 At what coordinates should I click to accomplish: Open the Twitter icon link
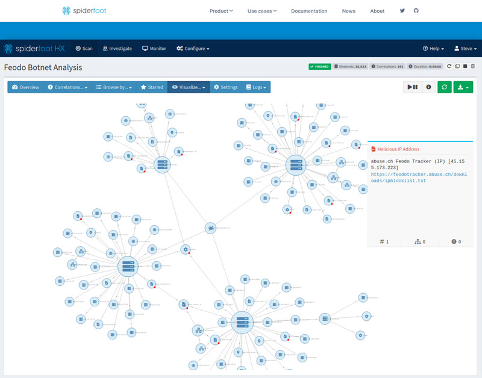[402, 11]
